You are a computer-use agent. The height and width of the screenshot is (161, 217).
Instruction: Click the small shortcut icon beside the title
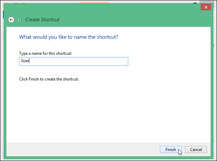20,20
